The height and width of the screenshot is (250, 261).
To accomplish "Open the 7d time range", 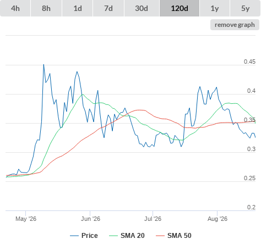I will (108, 8).
